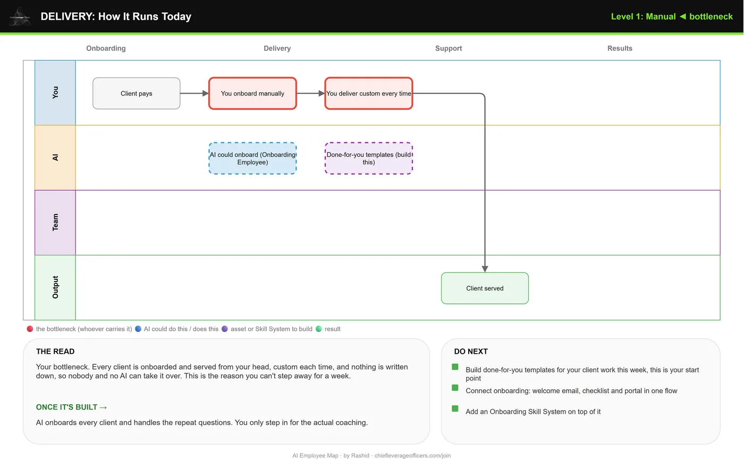
Task: Select the 'Results' column header
Action: click(620, 48)
